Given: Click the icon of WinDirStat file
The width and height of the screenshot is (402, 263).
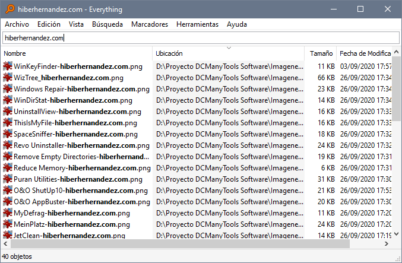Looking at the screenshot, I should tap(8, 100).
